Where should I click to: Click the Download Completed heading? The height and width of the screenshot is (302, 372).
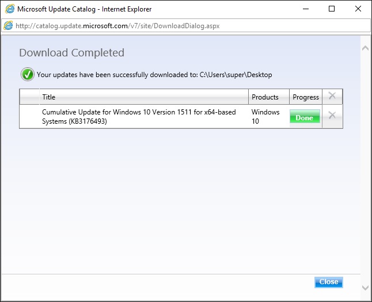[x=71, y=52]
